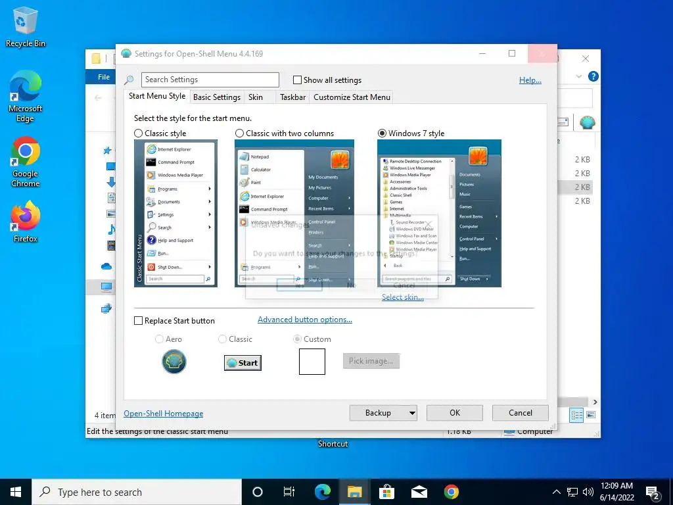Click the Pick image button

[x=371, y=361]
